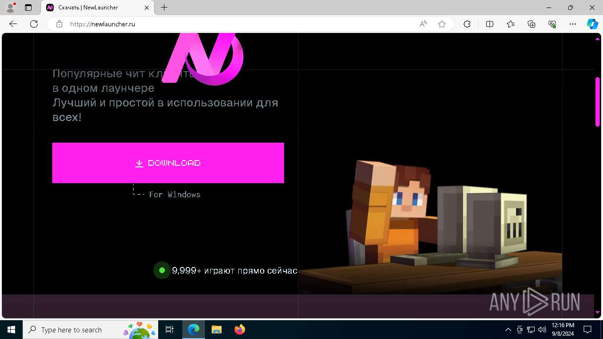Open Browser essentials icon
The width and height of the screenshot is (603, 339).
(552, 24)
